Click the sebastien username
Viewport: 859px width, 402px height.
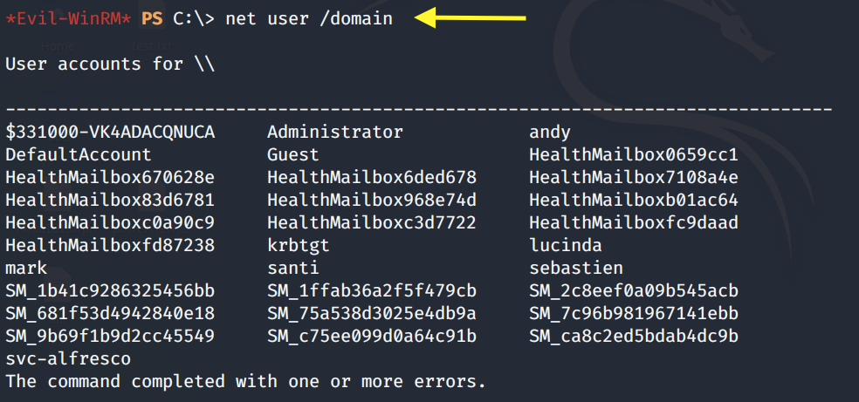tap(576, 268)
